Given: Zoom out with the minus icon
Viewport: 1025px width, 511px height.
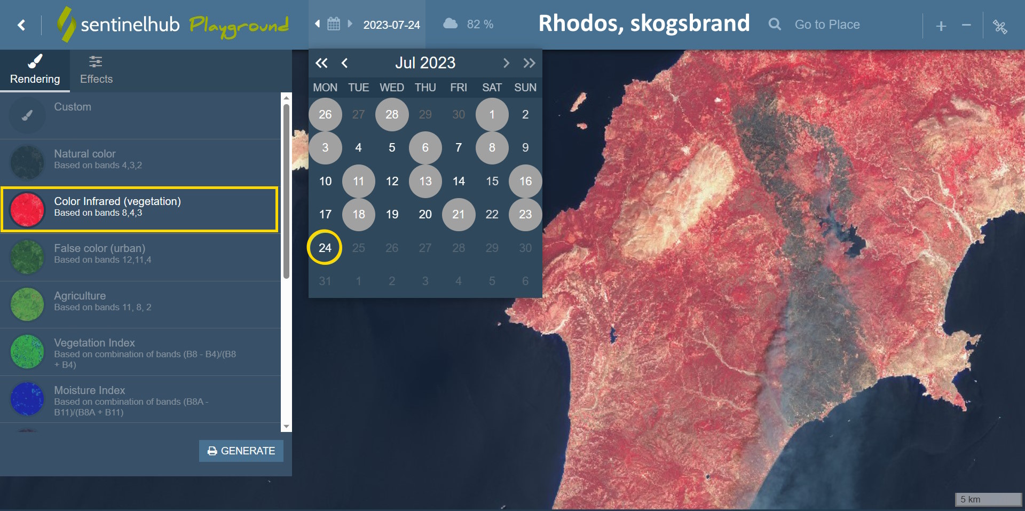Looking at the screenshot, I should [x=966, y=25].
